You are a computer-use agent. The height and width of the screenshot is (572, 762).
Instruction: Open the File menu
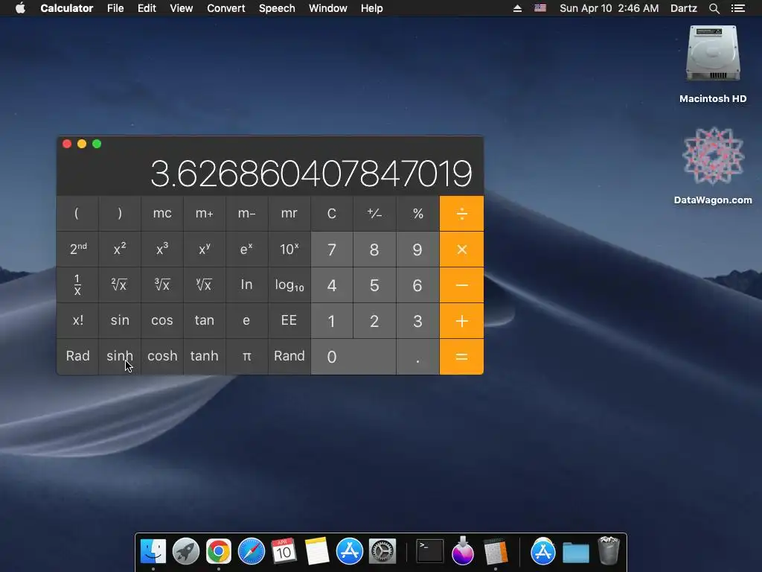point(115,8)
